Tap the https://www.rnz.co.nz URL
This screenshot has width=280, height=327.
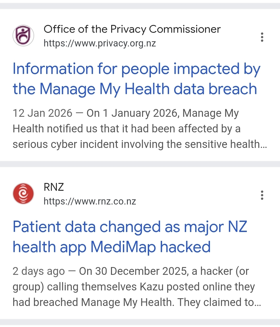tap(90, 201)
